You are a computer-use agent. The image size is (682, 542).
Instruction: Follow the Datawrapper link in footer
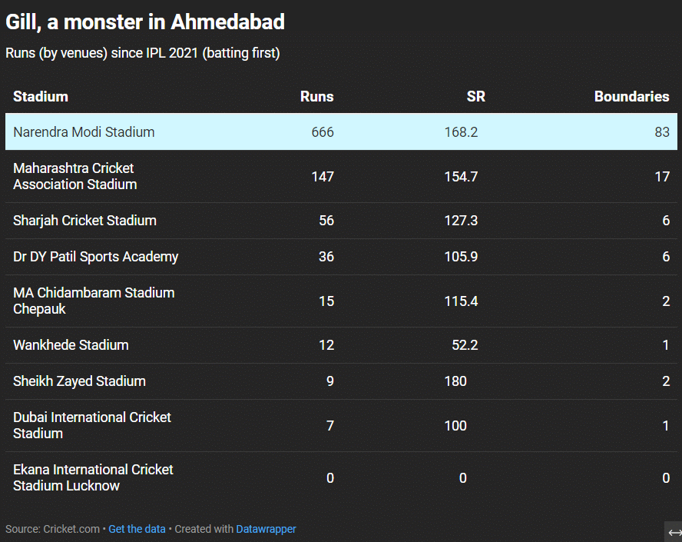266,529
